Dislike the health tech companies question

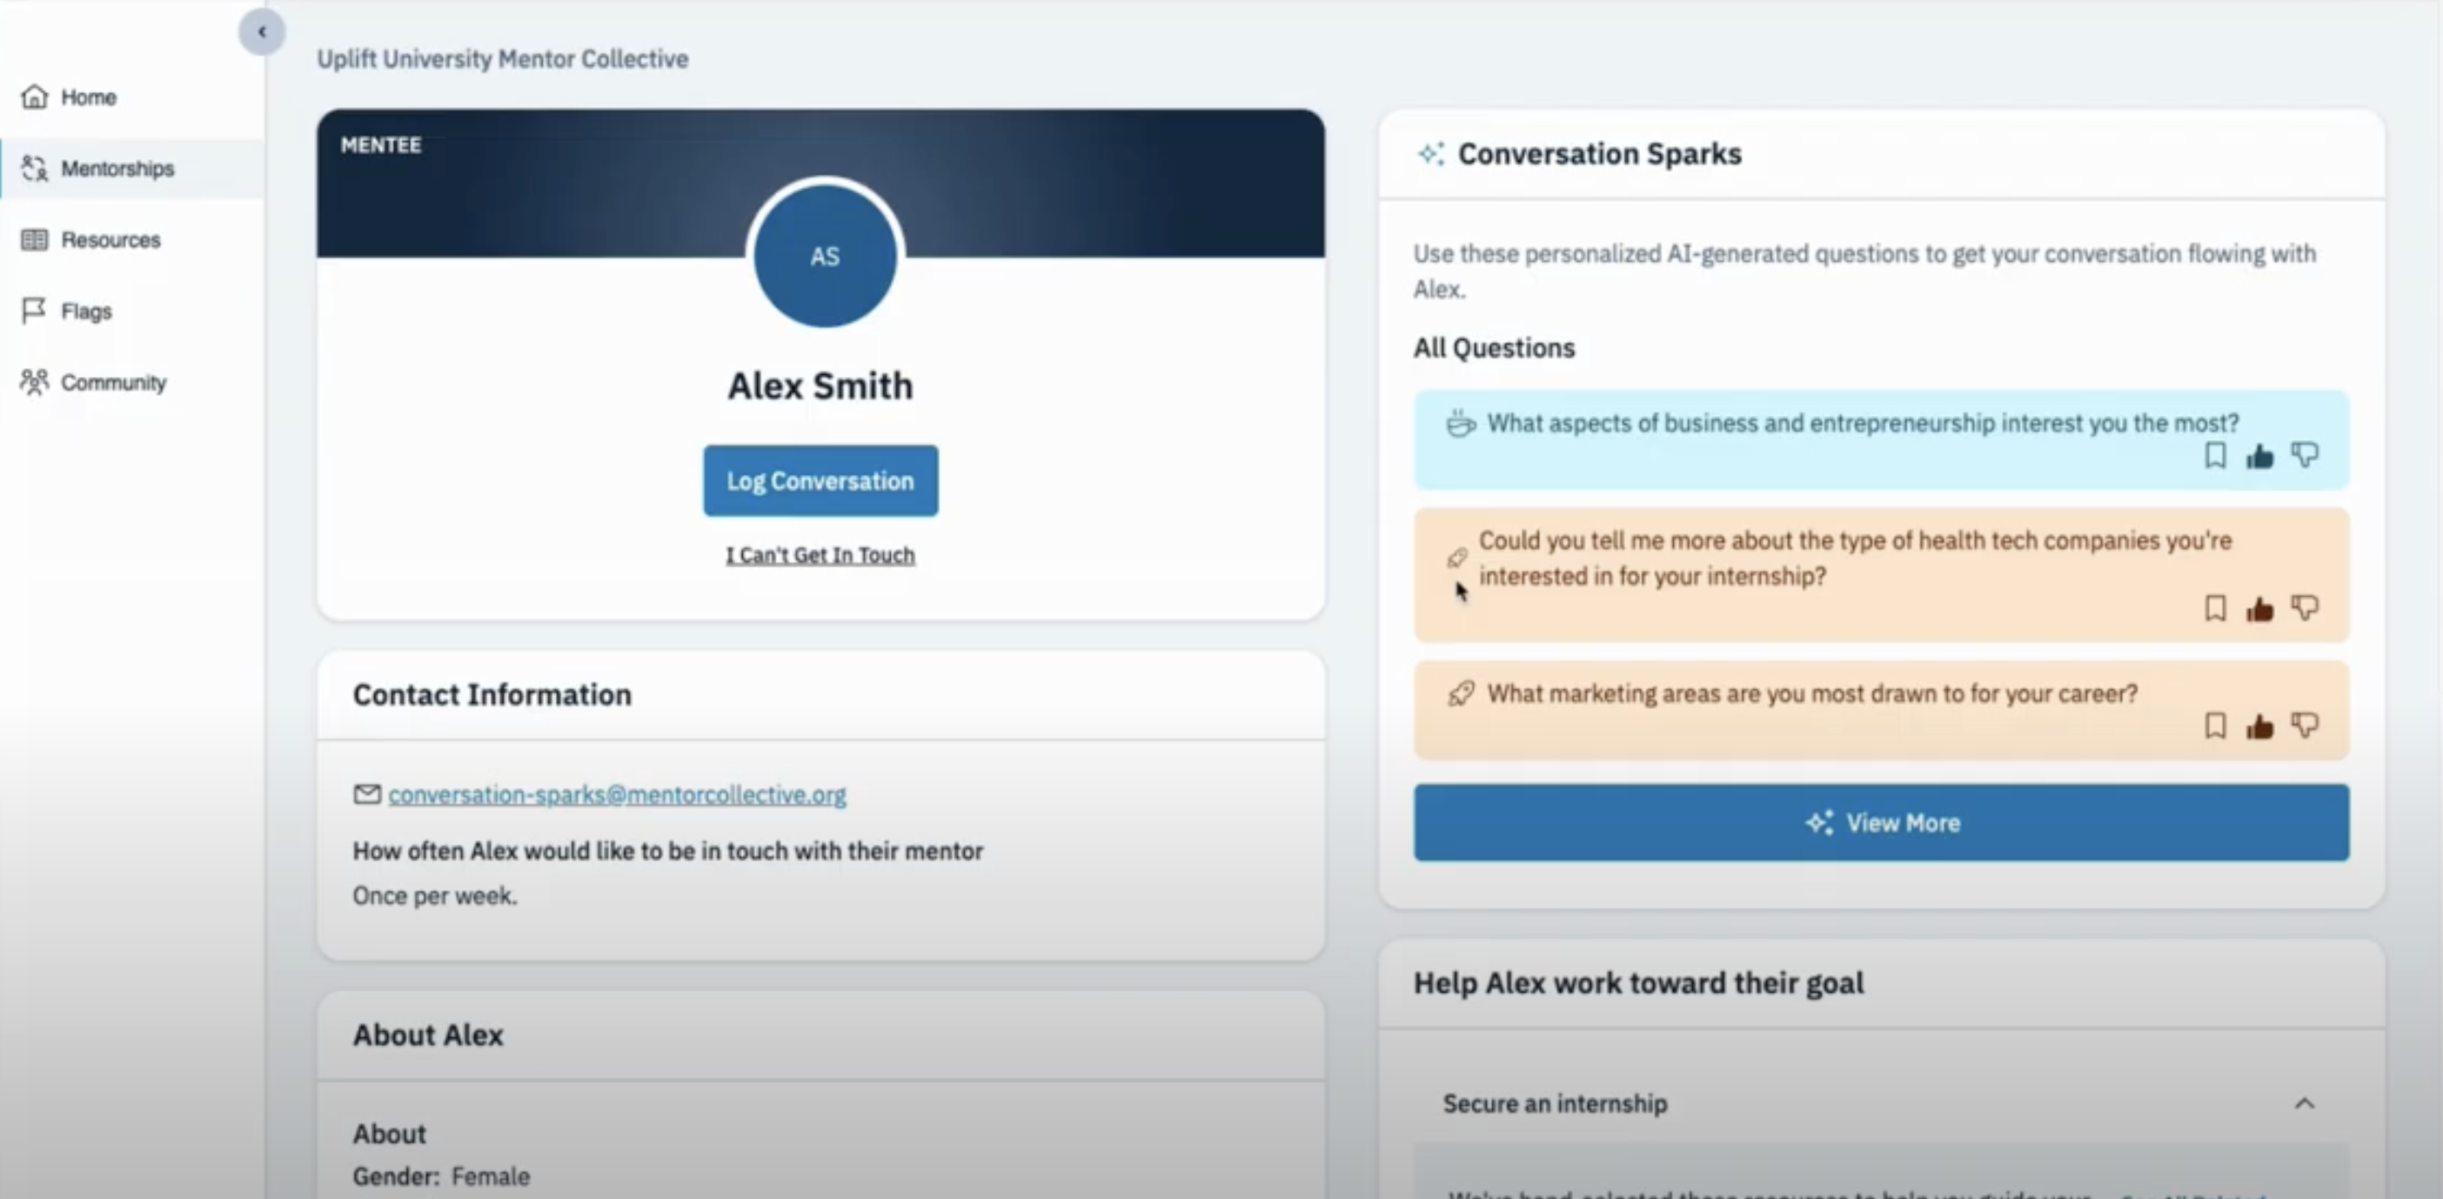click(2305, 608)
